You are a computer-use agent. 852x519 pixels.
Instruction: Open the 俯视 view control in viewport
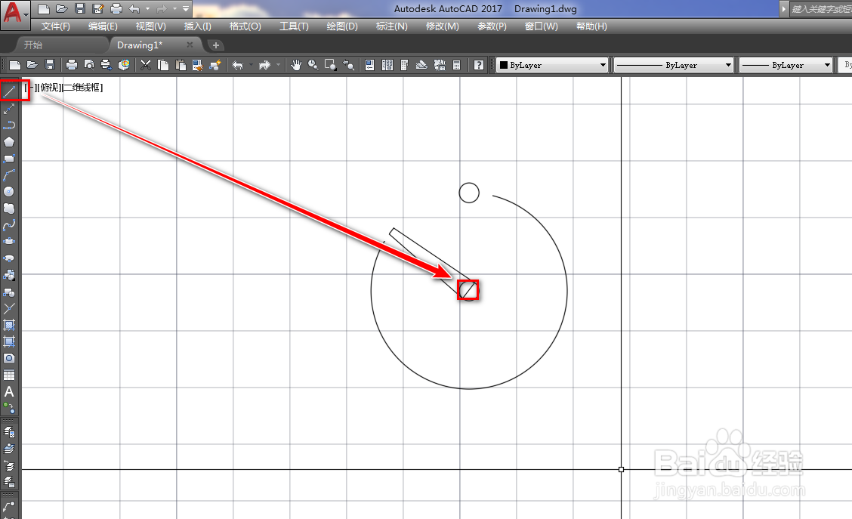pos(49,88)
